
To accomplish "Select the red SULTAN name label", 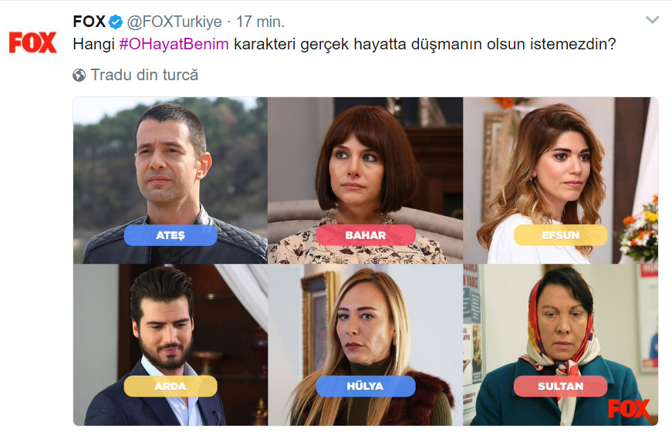I will pyautogui.click(x=560, y=386).
